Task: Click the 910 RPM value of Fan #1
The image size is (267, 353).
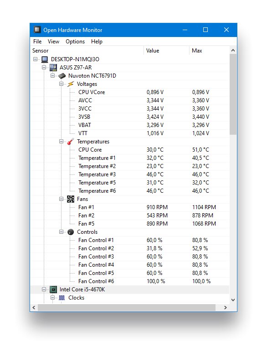Action: 157,207
